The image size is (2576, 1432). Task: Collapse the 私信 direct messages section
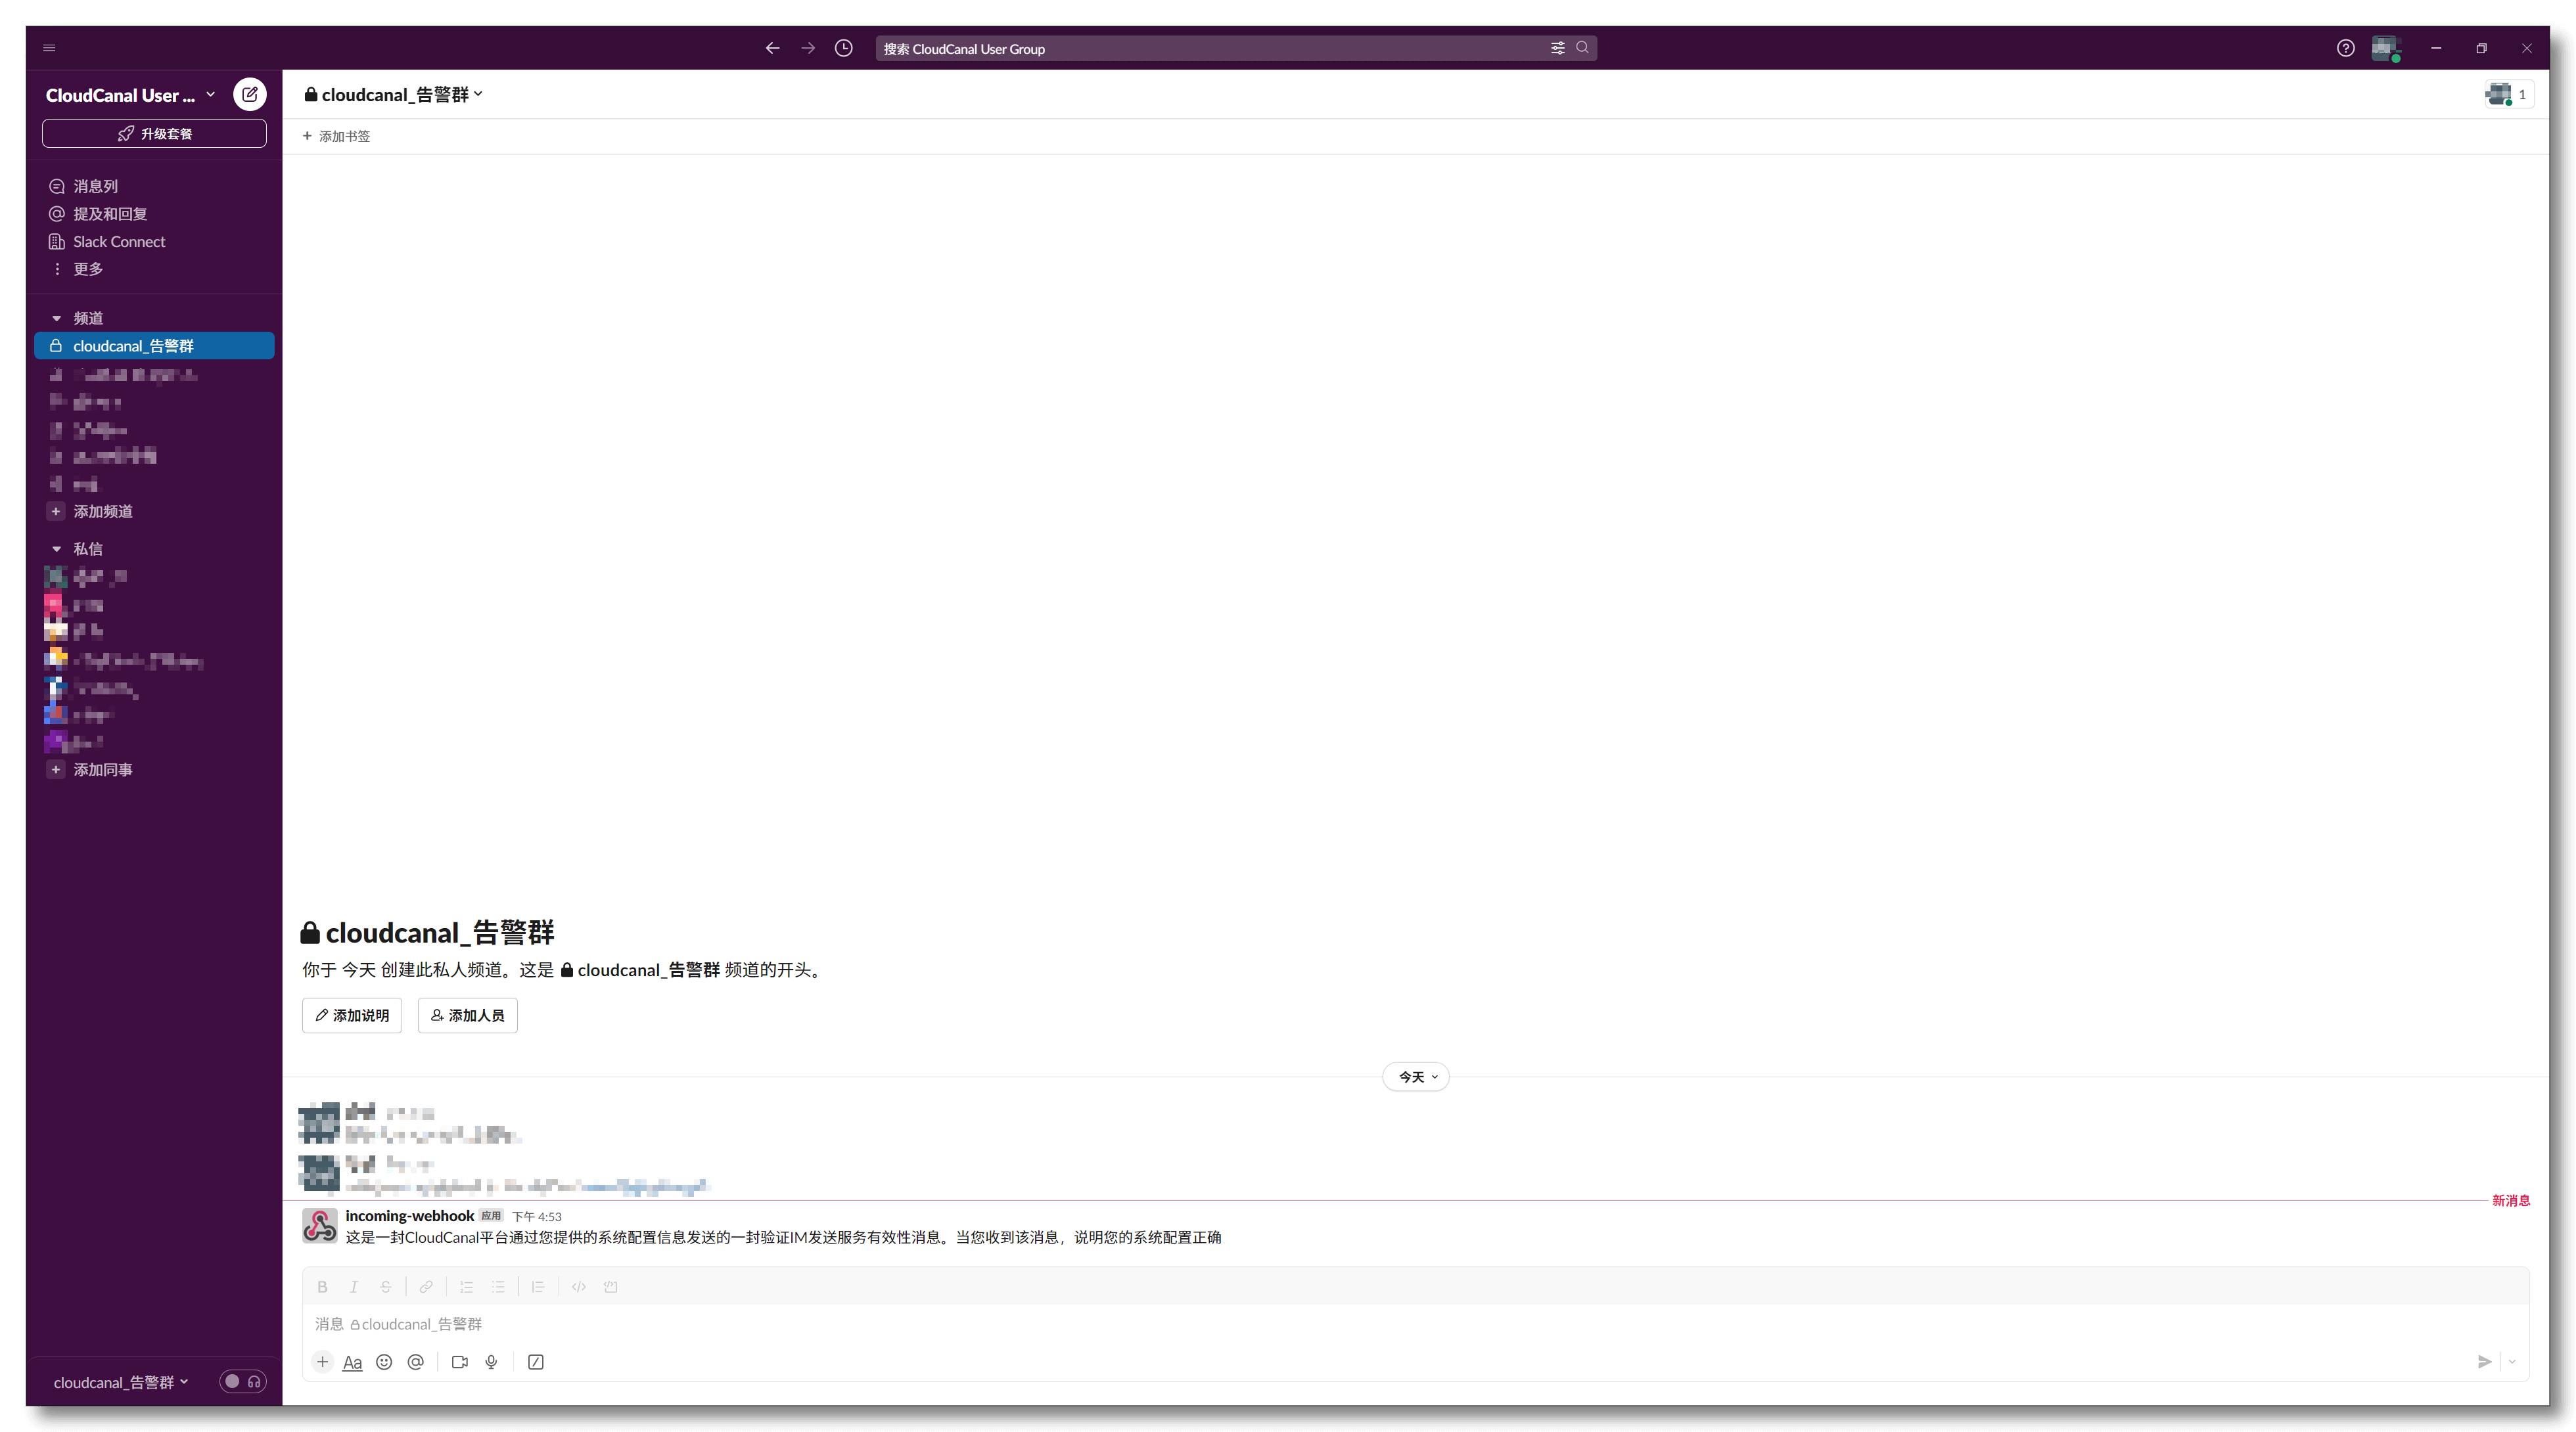pos(57,548)
